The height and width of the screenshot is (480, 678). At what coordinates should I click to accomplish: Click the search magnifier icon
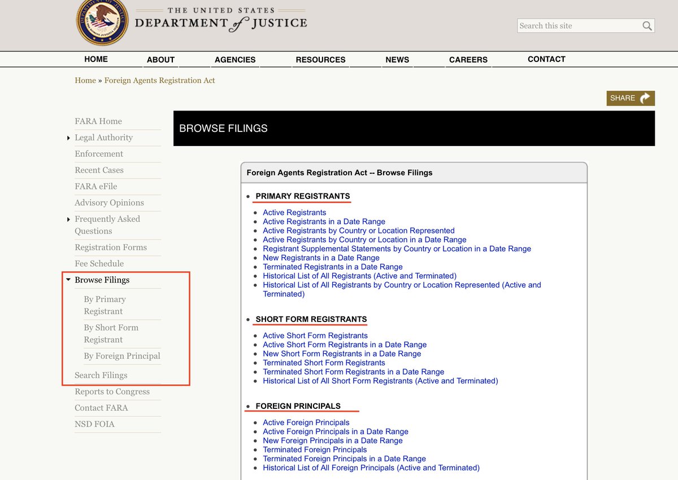coord(647,26)
